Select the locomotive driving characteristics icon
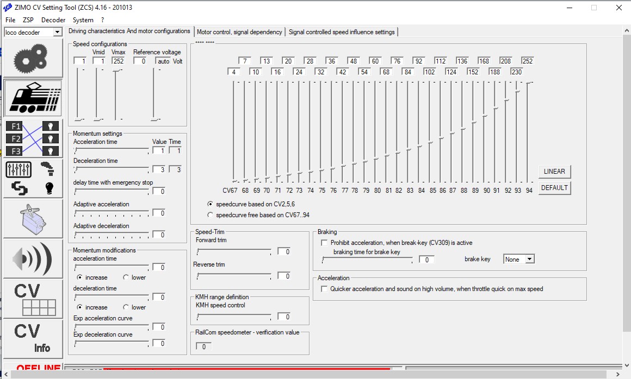Screen dimensions: 631x379 pos(33,98)
